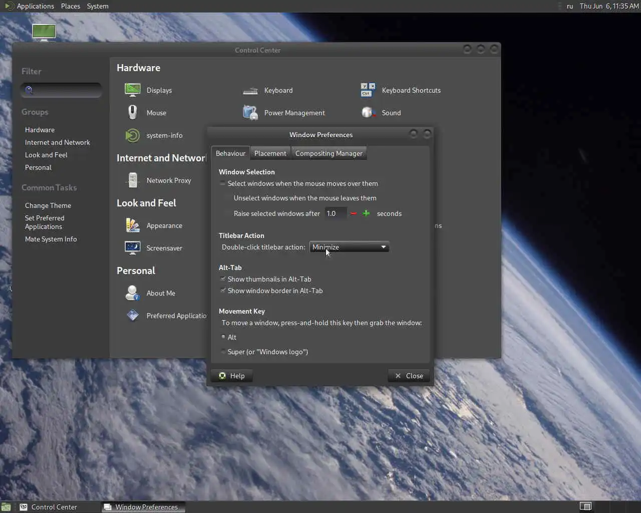Open the Keyboard Shortcuts icon
Screen dimensions: 641x513
[x=368, y=90]
